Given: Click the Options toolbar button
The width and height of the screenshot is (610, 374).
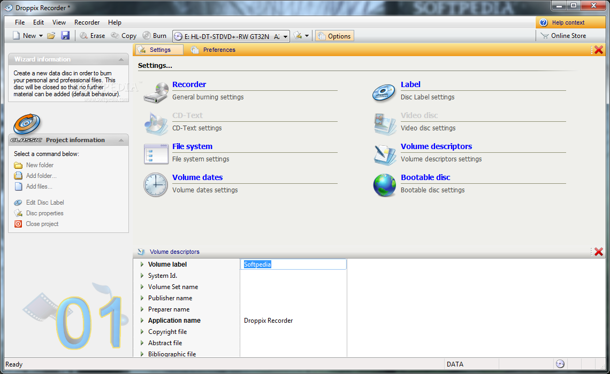Looking at the screenshot, I should [334, 36].
